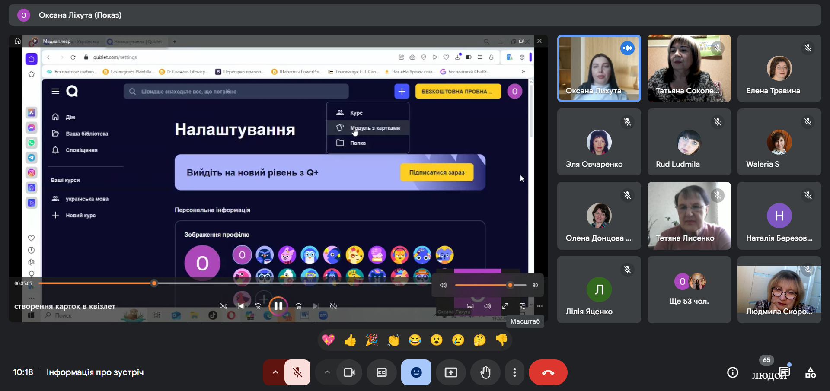The height and width of the screenshot is (391, 830).
Task: Open the chat panel icon
Action: [785, 372]
